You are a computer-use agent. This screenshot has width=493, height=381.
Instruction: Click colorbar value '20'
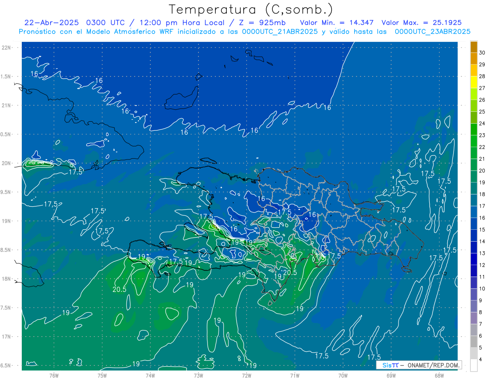point(483,171)
